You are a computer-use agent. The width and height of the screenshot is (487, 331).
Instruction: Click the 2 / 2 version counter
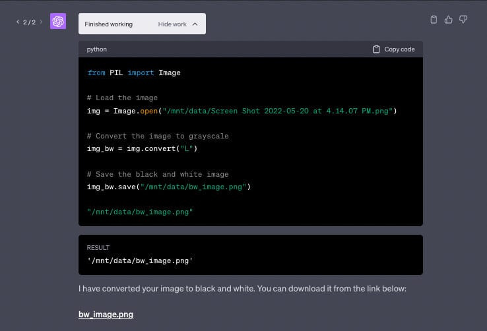(29, 22)
